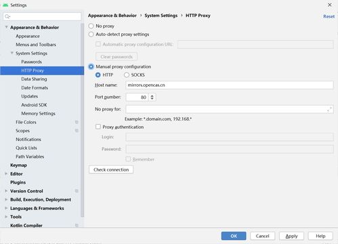Click the Android Studio logo in title bar
Image resolution: width=338 pixels, height=244 pixels.
(x=5, y=5)
